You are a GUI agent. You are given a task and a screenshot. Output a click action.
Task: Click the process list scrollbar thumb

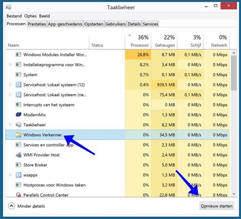pyautogui.click(x=234, y=73)
